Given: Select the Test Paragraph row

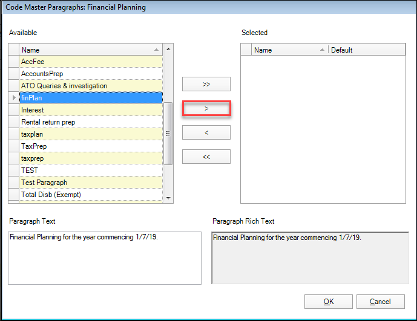Looking at the screenshot, I should point(91,183).
